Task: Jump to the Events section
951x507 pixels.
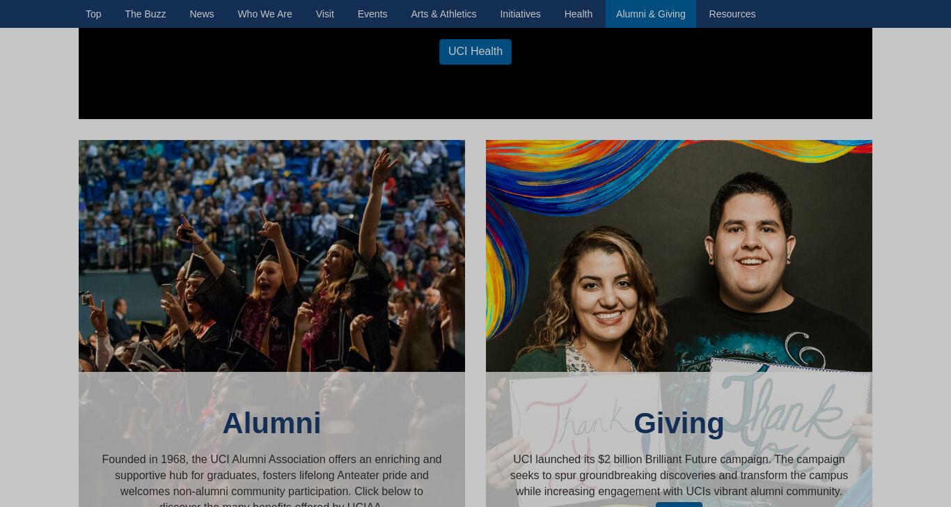Action: tap(372, 14)
